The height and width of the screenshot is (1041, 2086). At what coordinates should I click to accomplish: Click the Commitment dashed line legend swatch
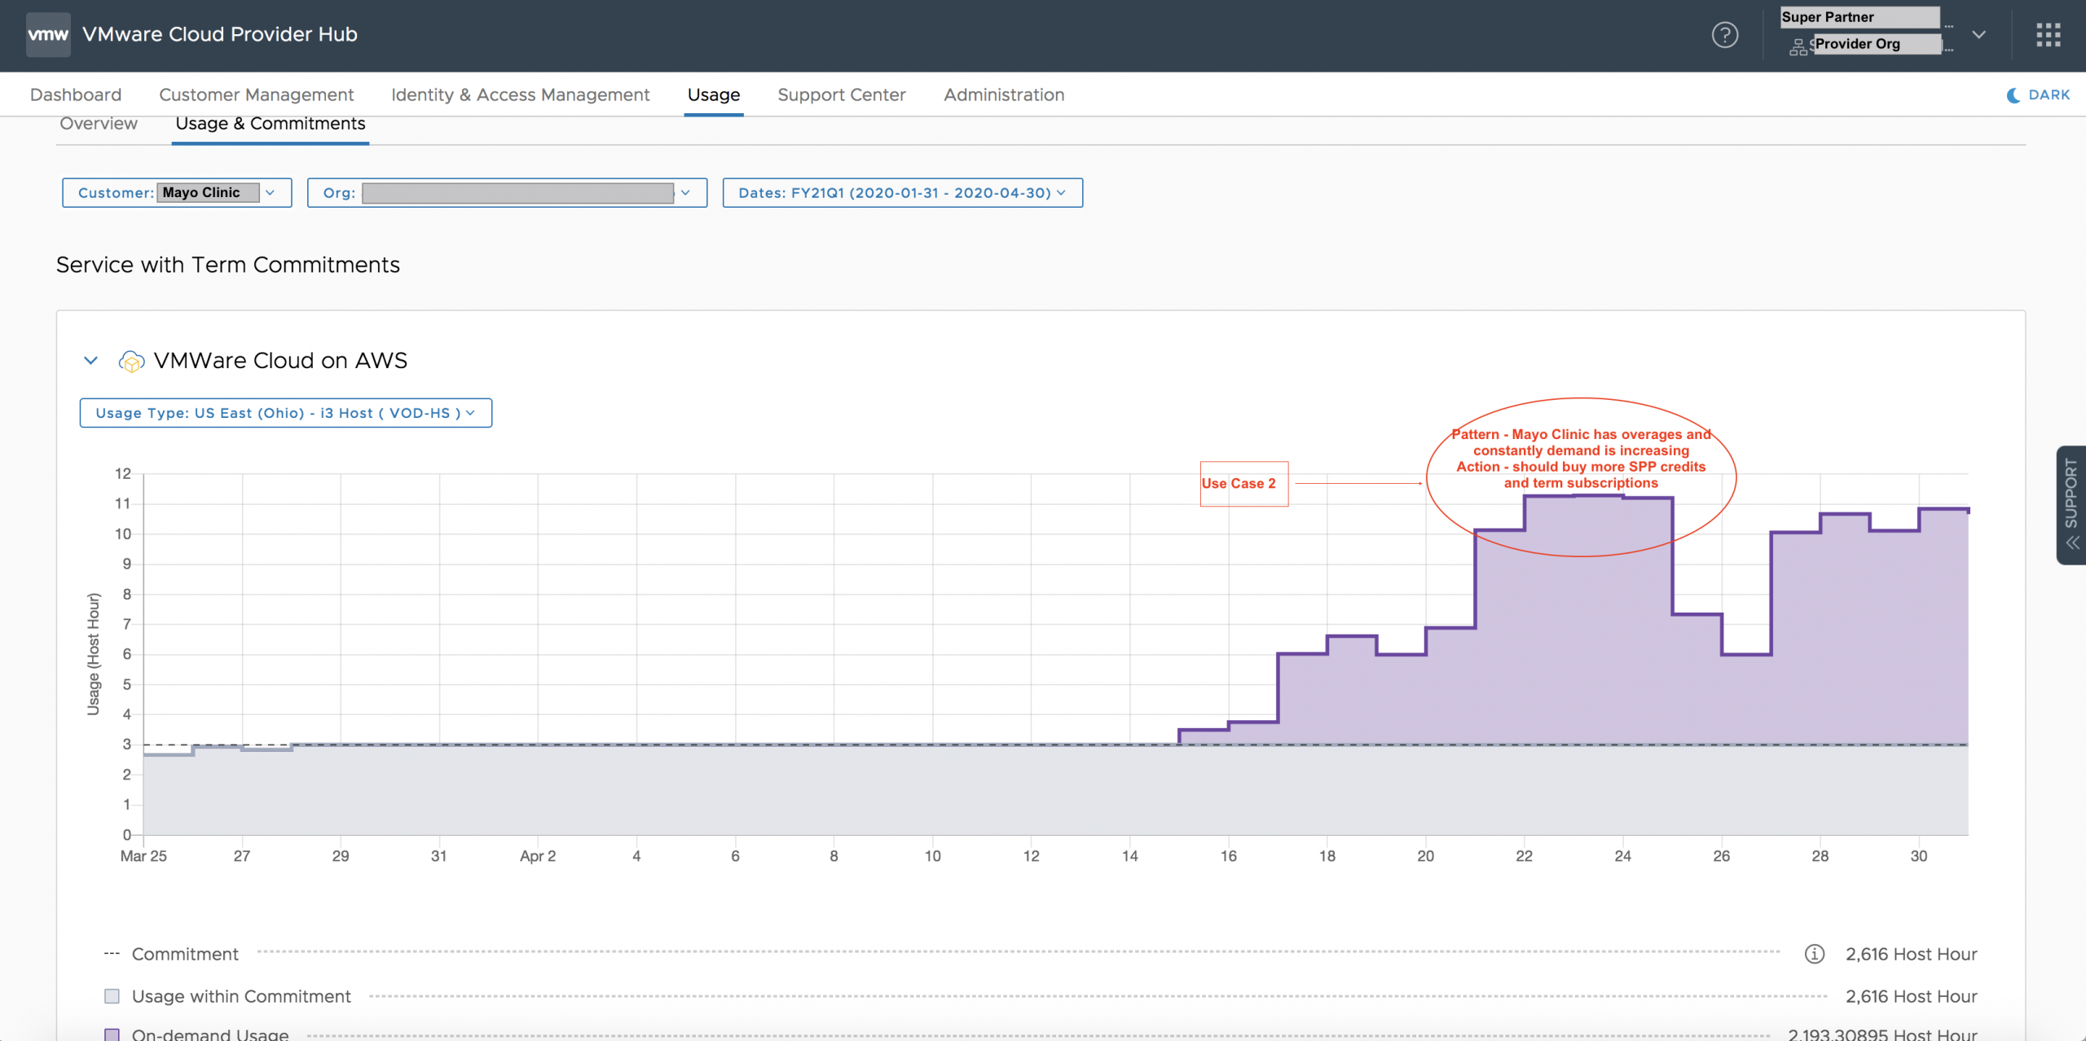click(x=112, y=954)
